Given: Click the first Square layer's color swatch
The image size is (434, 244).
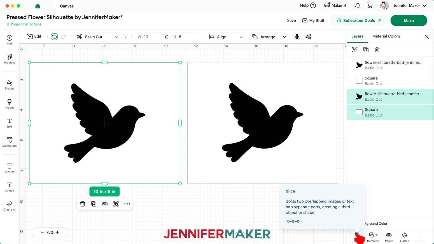Looking at the screenshot, I should (x=359, y=81).
